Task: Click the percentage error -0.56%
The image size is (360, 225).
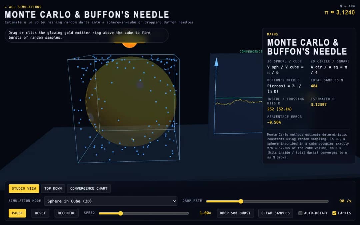Action: 274,122
